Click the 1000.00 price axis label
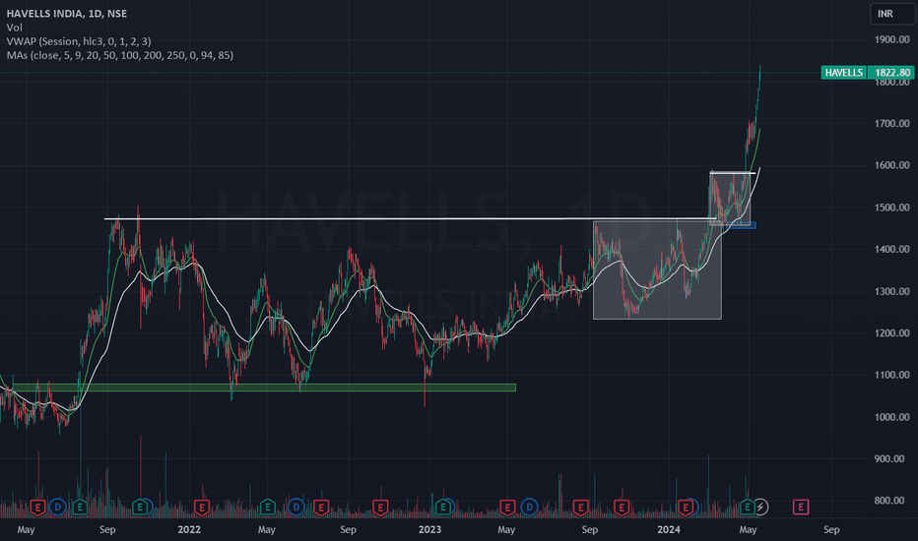 pyautogui.click(x=892, y=417)
